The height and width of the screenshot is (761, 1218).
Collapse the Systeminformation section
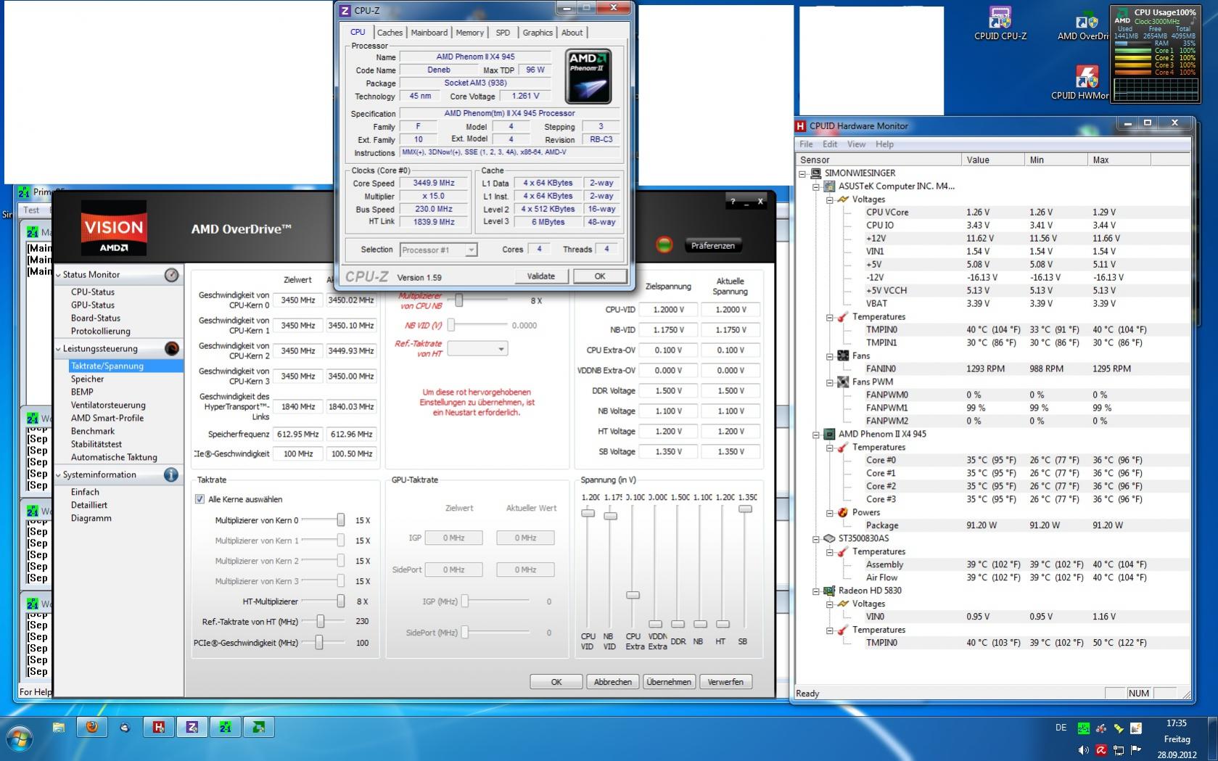pyautogui.click(x=59, y=475)
